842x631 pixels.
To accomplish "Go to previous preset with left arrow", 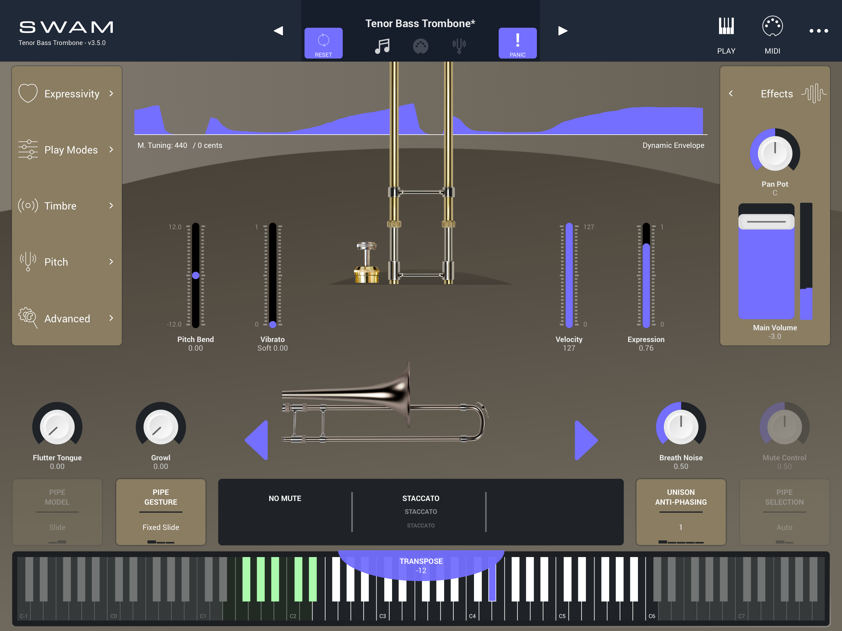I will pos(278,31).
